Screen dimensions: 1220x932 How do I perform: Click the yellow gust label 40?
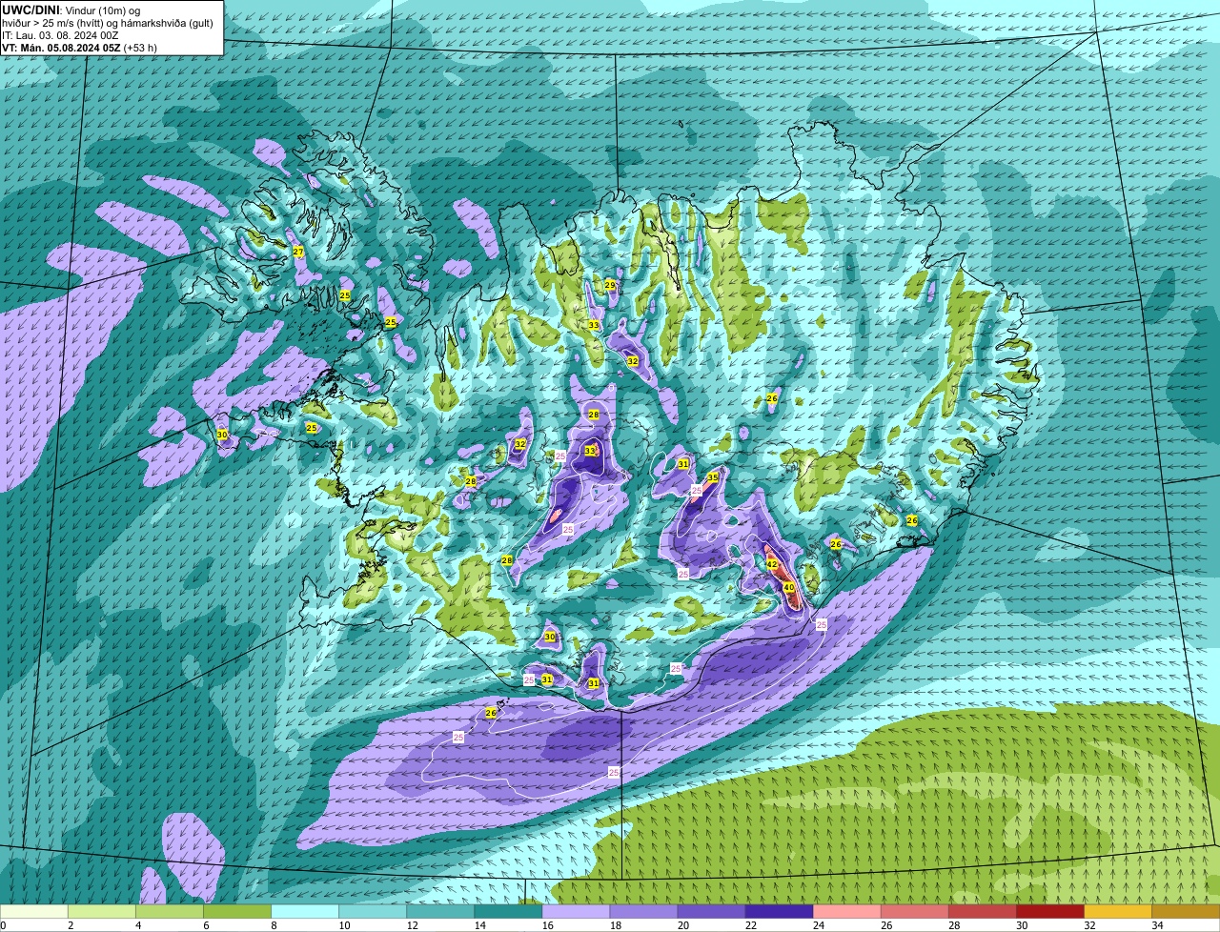tap(789, 588)
